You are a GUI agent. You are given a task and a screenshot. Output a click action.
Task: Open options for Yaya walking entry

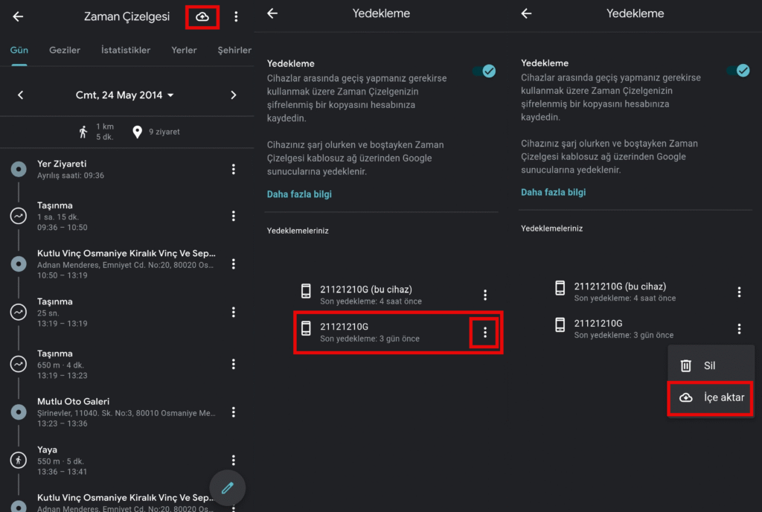tap(233, 461)
